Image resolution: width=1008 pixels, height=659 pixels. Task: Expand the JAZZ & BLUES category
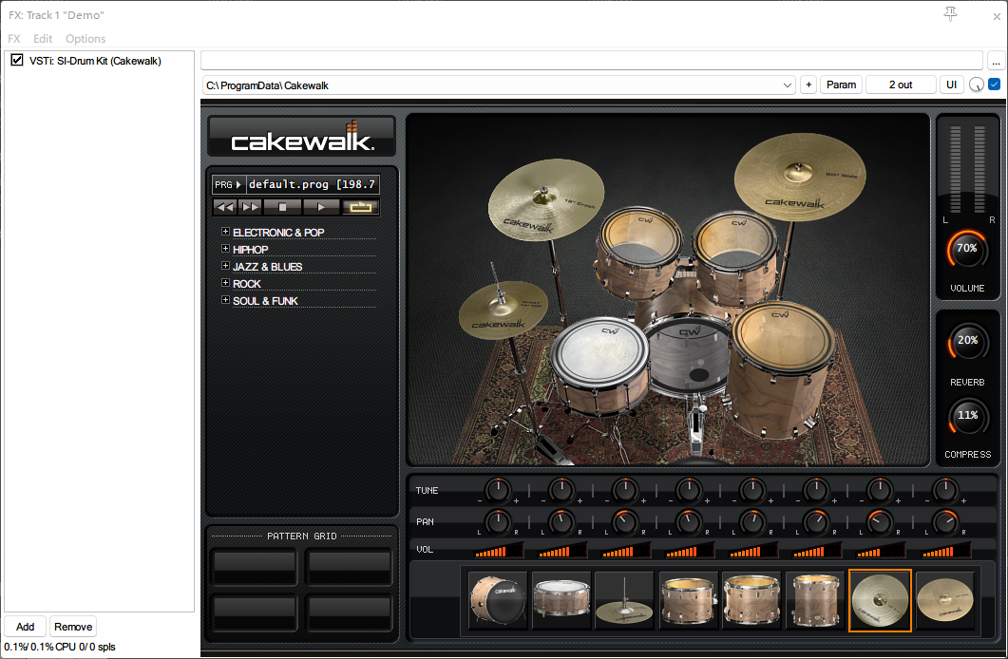tap(225, 266)
